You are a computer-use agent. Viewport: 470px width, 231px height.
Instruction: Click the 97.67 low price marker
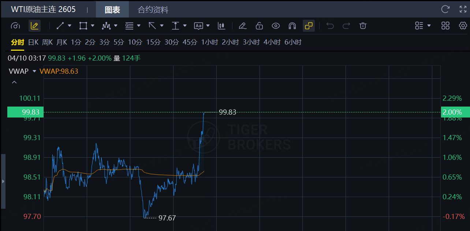(x=167, y=218)
